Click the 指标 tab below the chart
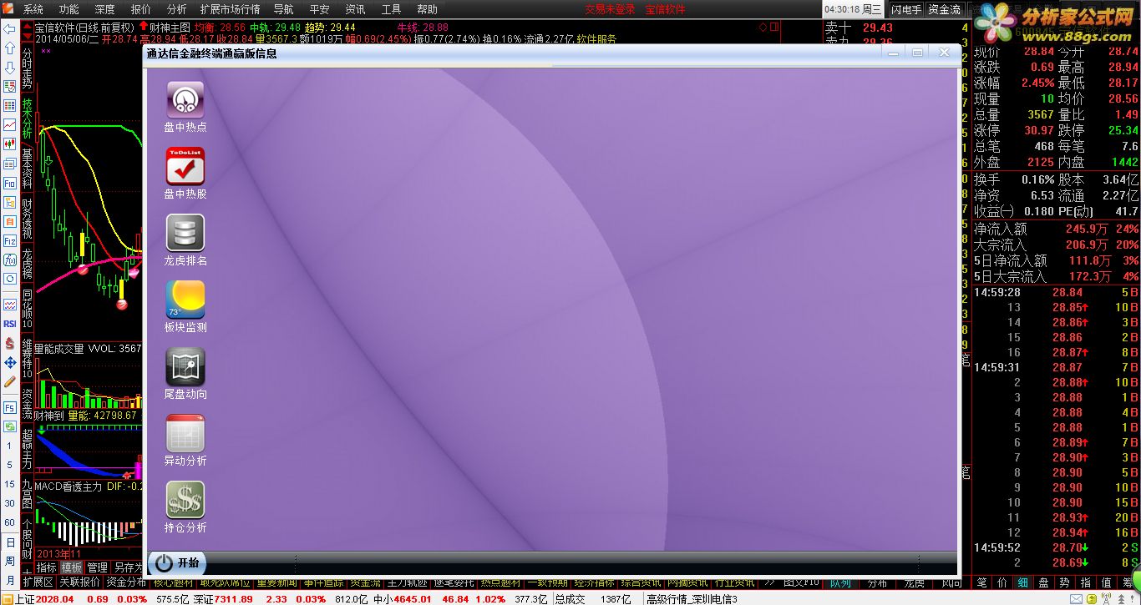 (46, 567)
